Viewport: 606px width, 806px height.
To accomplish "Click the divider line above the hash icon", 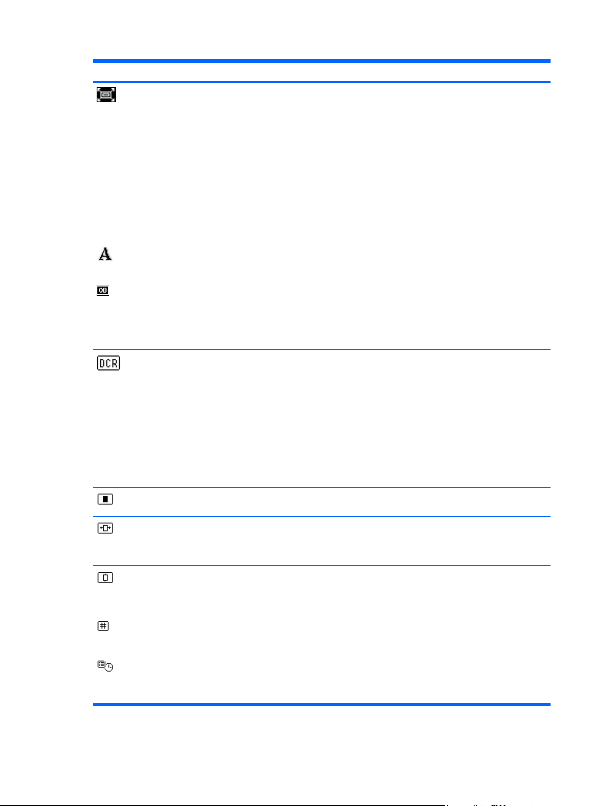I will coord(321,615).
